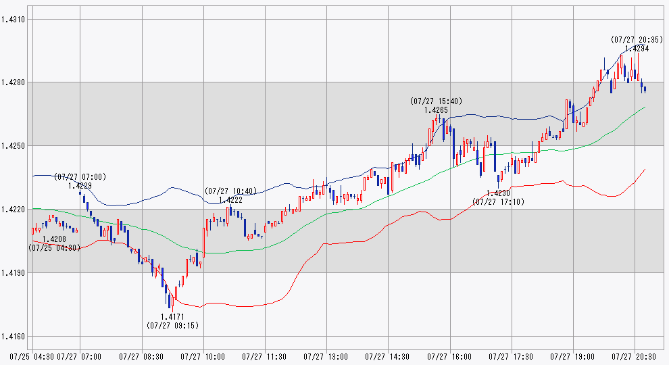The image size is (669, 365).
Task: Select the 1.4229 price annotation
Action: (x=80, y=186)
